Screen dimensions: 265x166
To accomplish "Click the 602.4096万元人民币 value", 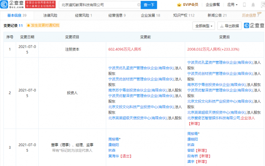I will [125, 49].
